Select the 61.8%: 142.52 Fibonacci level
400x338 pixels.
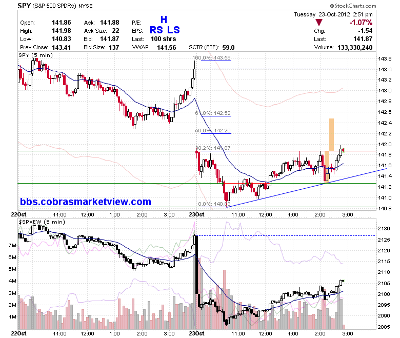(x=213, y=113)
